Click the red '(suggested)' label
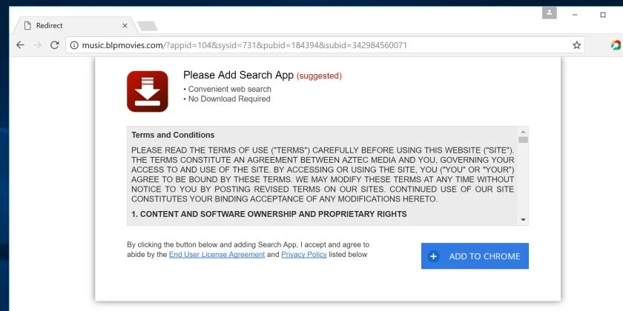Screen dimensions: 623x311 point(319,76)
